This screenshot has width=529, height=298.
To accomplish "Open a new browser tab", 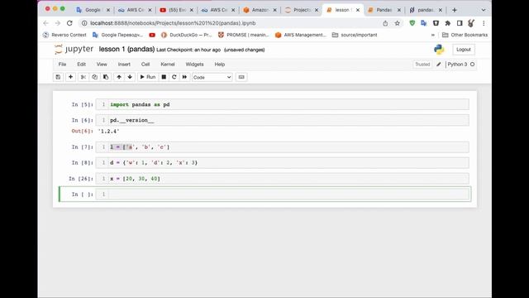I will coord(455,10).
